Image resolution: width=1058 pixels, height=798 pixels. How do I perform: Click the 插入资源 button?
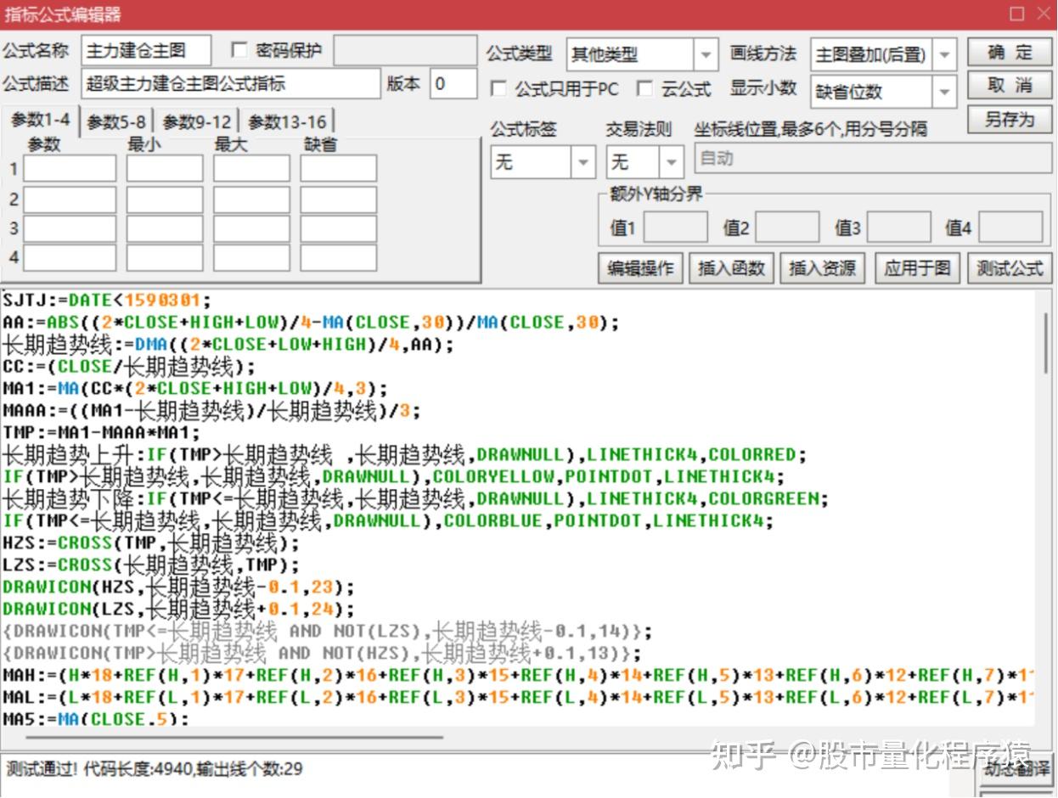(822, 268)
